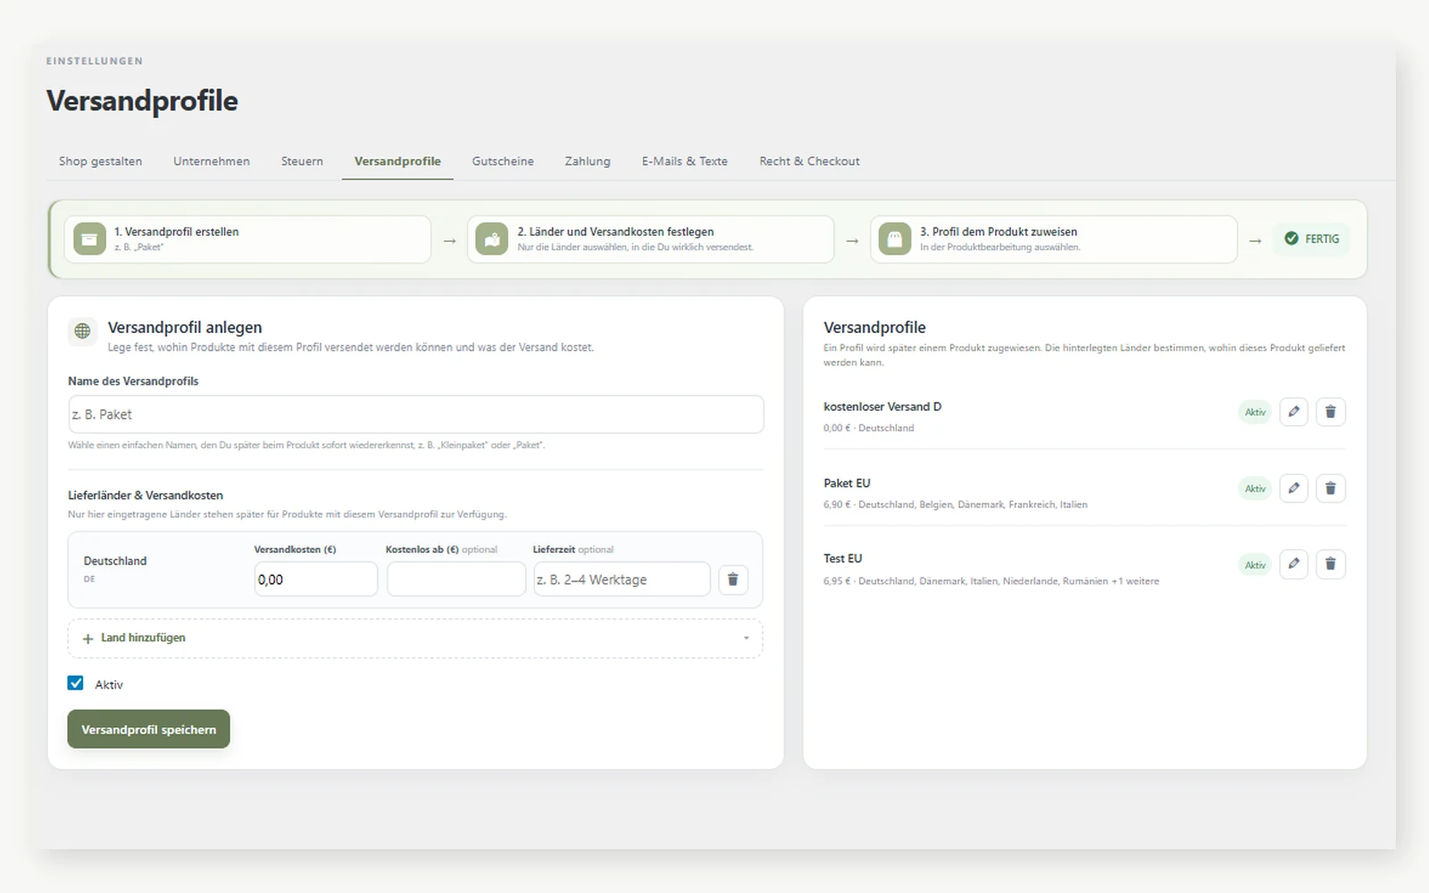The height and width of the screenshot is (893, 1429).
Task: Click the globe icon beside Versandprofil anlegen
Action: 82,331
